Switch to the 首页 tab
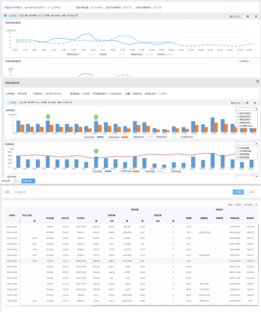Viewport: 261px width, 312px height. pyautogui.click(x=16, y=181)
